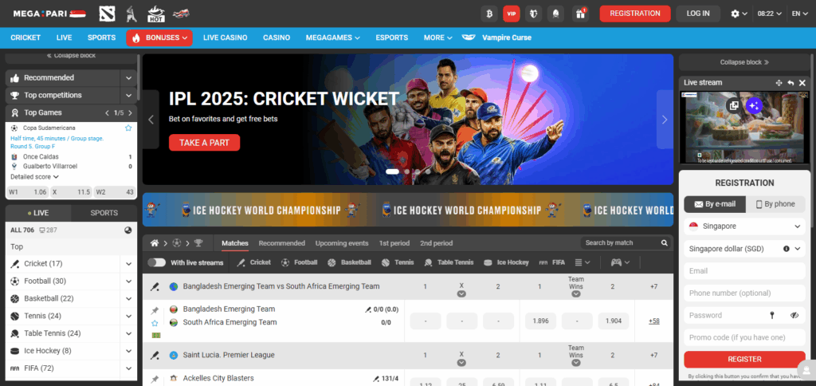Image resolution: width=816 pixels, height=386 pixels.
Task: Click the sparkle icon on live stream
Action: (754, 106)
